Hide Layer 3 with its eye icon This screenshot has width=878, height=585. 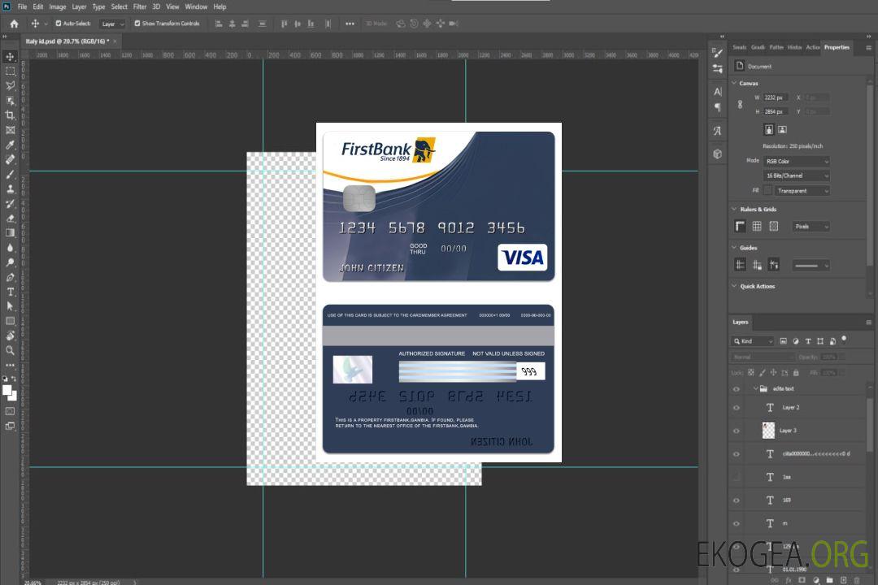pos(737,431)
